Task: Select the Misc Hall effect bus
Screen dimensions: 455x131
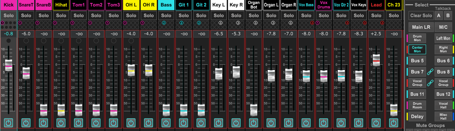Action: (x=443, y=116)
